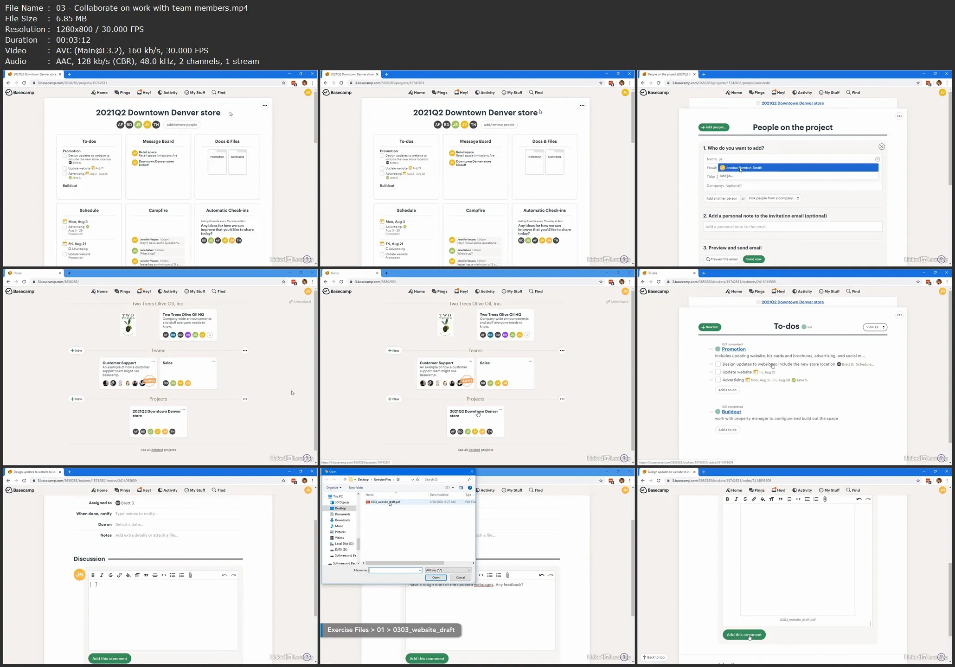Click Cancel button in the Open file dialog
The image size is (955, 667).
click(x=461, y=578)
